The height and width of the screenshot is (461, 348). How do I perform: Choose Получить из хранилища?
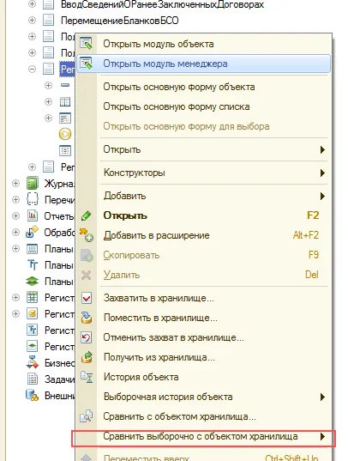coord(203,357)
